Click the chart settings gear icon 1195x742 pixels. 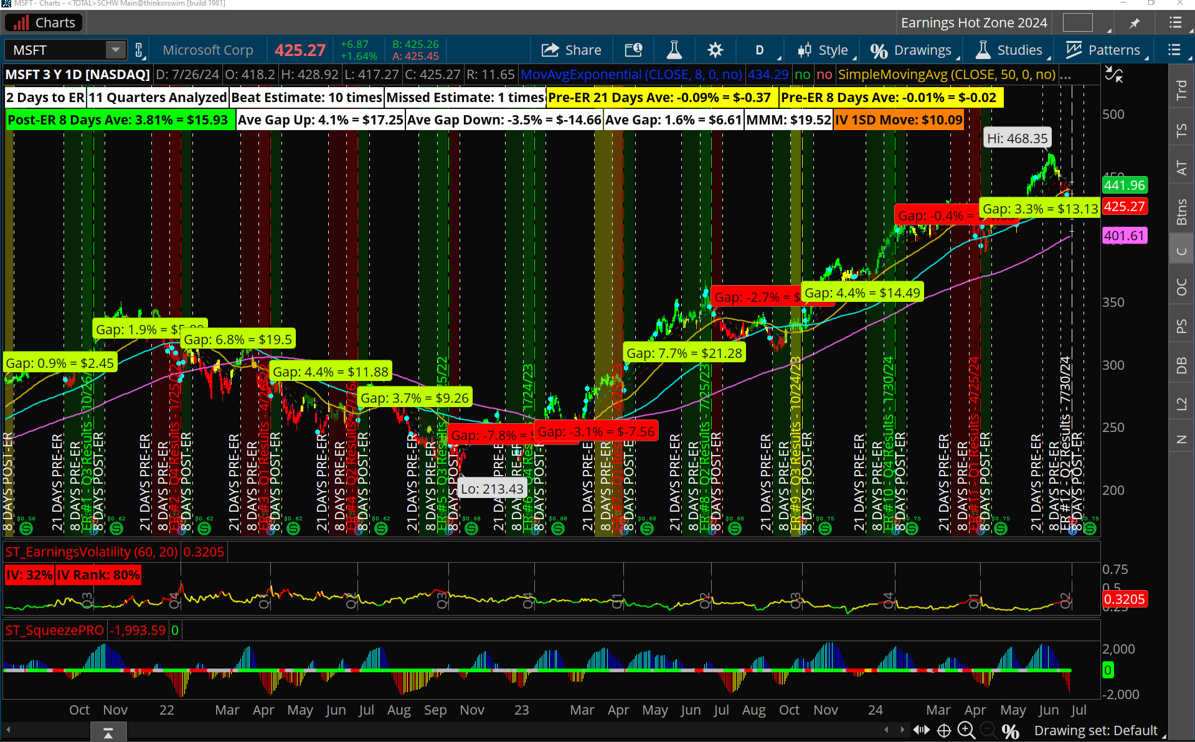pyautogui.click(x=715, y=50)
